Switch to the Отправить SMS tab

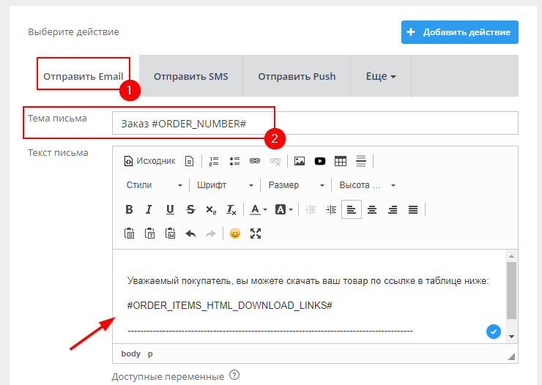[190, 76]
